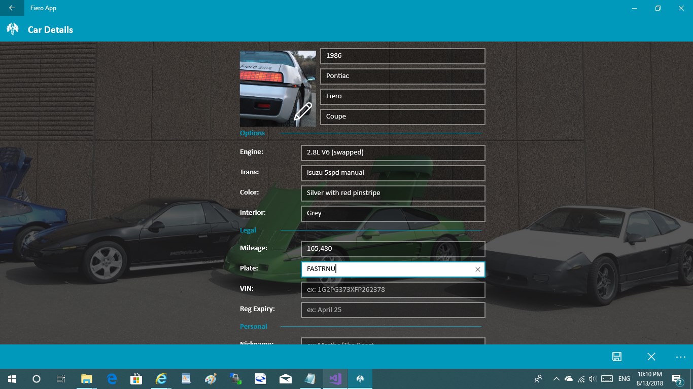The image size is (693, 389).
Task: Open the Action Center notifications icon
Action: click(677, 379)
